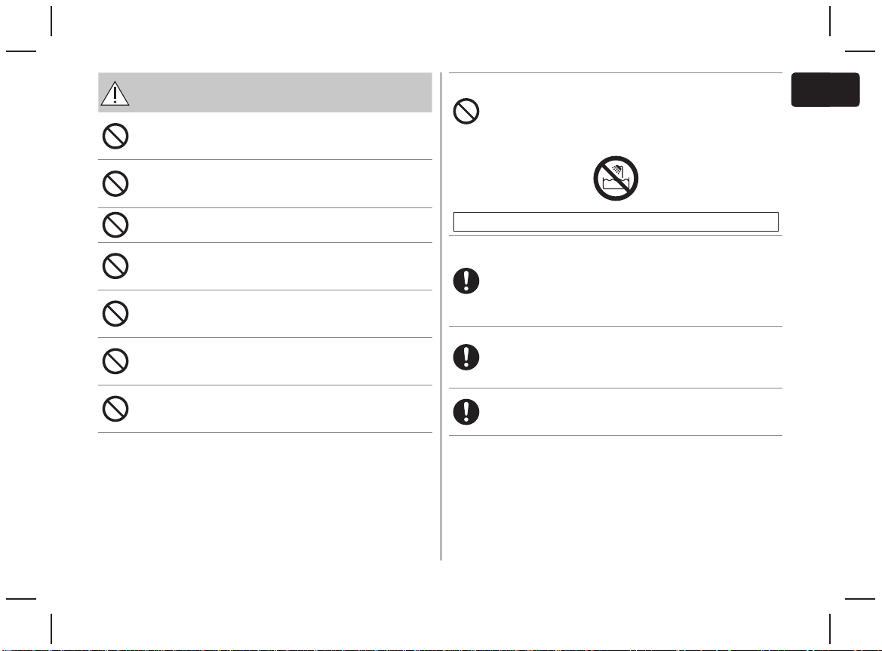Viewport: 882px width, 651px height.
Task: Click the middle mandatory exclamation icon
Action: (466, 357)
